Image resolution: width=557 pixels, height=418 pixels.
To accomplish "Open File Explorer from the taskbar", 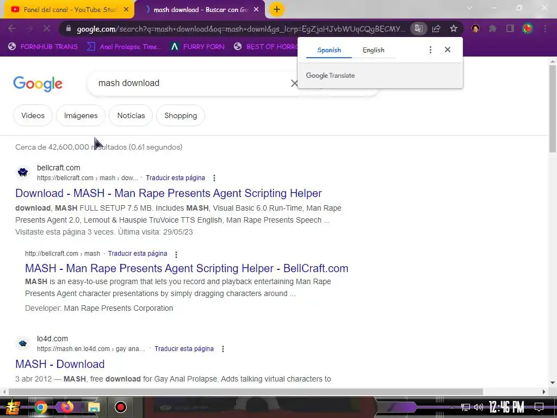I will (x=94, y=407).
